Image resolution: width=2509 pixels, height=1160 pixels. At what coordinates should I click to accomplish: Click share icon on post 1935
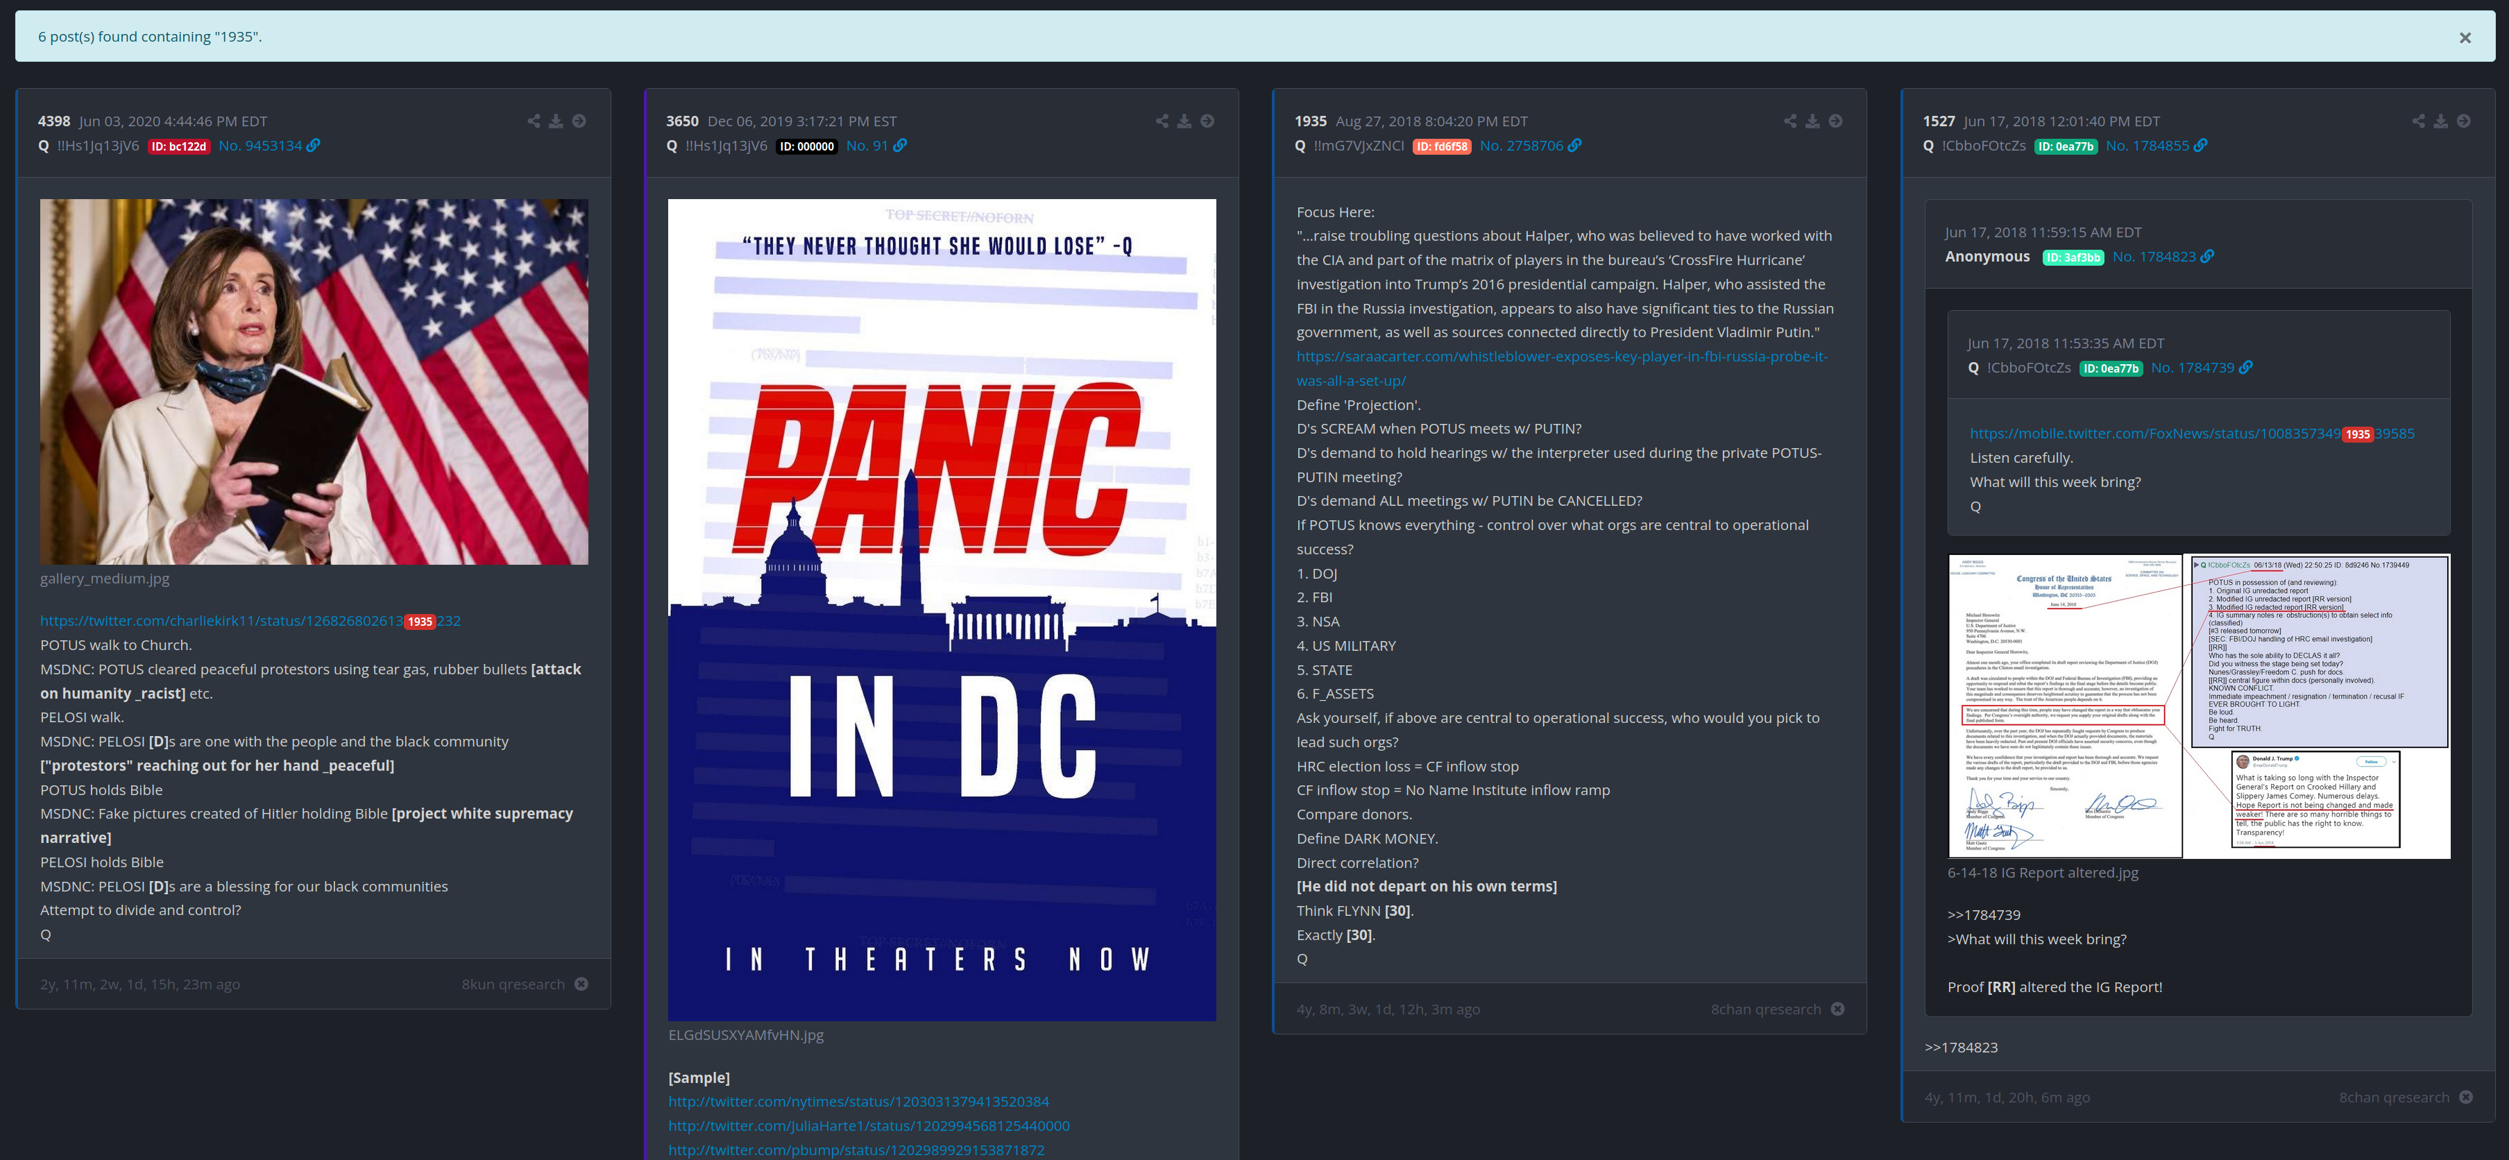pyautogui.click(x=1790, y=121)
